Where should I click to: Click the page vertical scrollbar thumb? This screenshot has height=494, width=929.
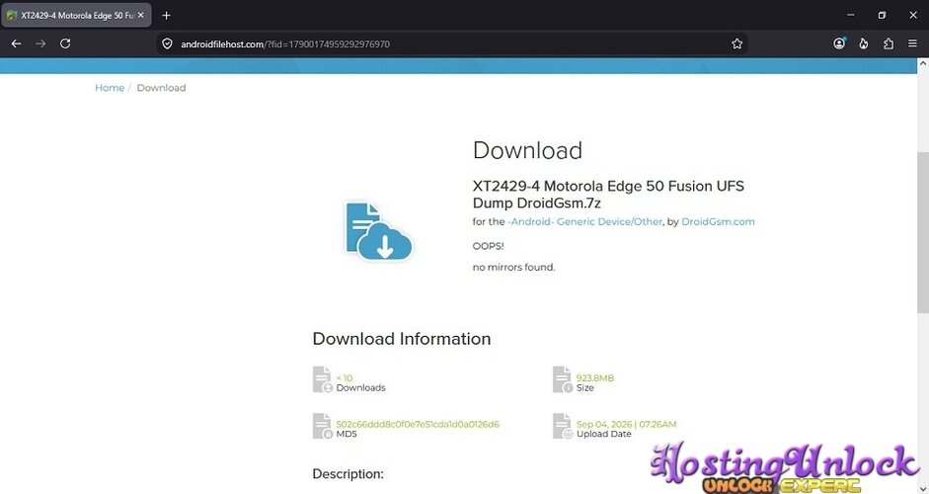[922, 232]
